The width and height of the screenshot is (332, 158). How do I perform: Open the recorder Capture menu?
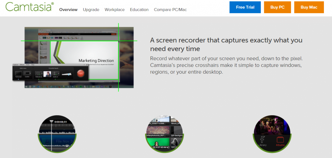point(16,65)
